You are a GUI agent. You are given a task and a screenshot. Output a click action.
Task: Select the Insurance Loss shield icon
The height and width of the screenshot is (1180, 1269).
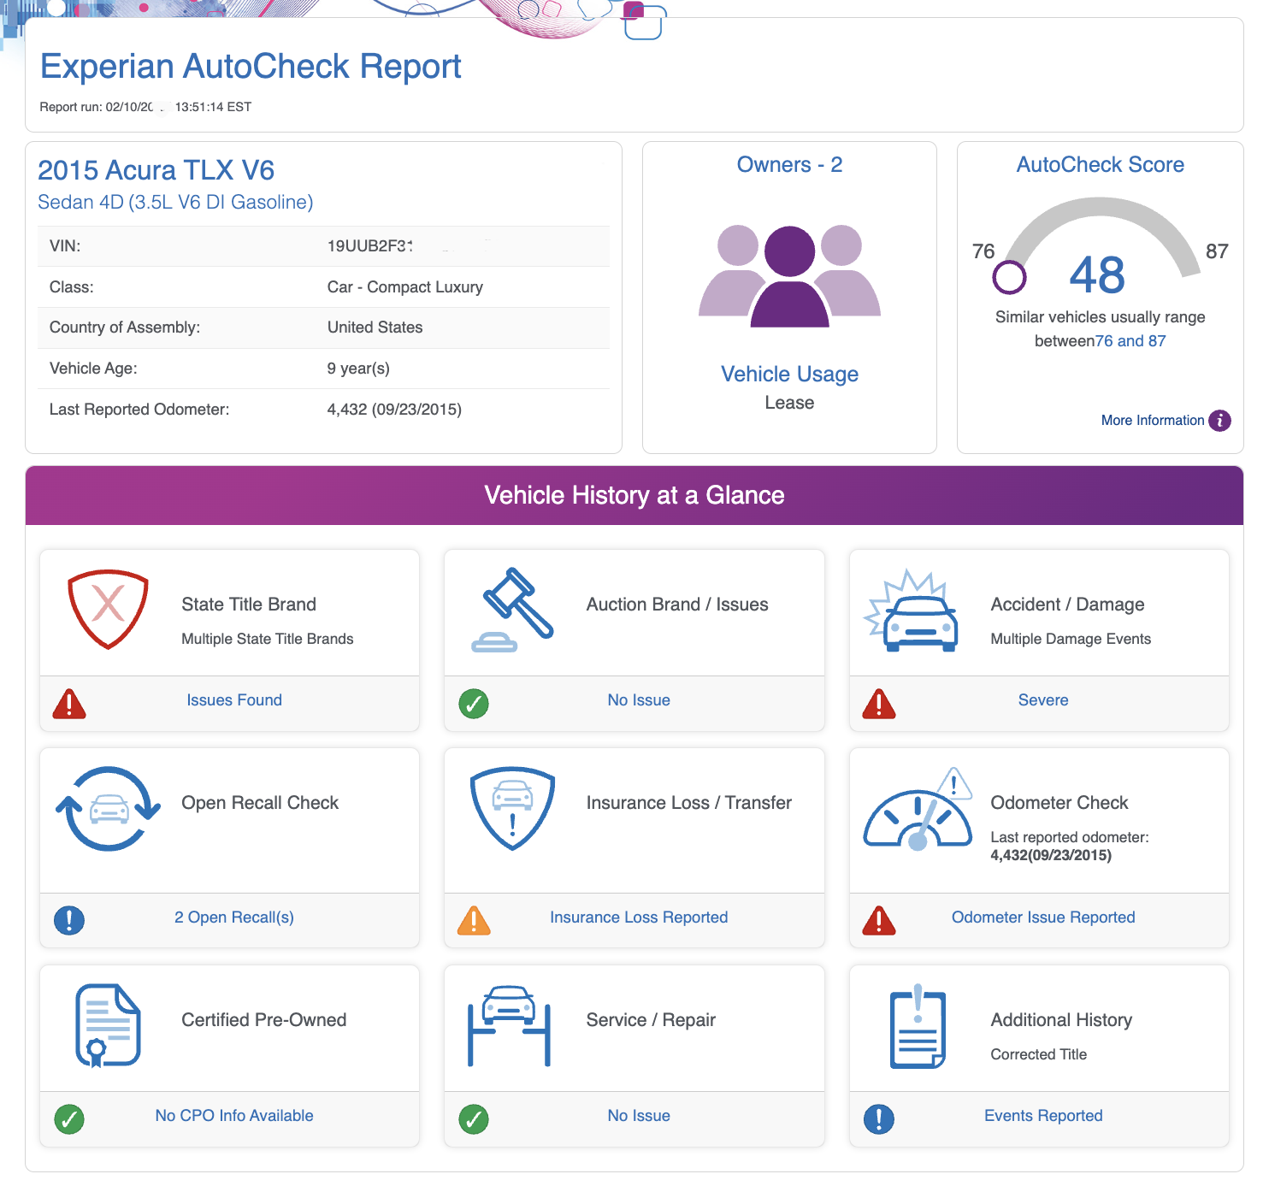pyautogui.click(x=511, y=810)
